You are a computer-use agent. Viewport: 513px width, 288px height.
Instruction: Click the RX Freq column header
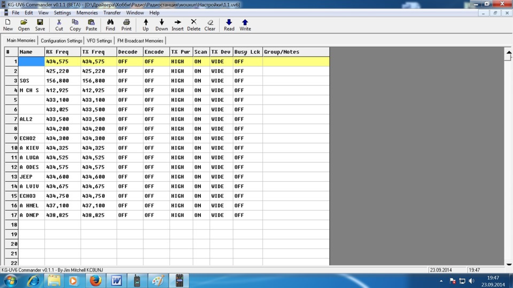click(63, 52)
